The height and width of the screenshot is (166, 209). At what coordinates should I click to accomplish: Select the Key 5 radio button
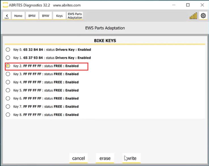point(8,90)
